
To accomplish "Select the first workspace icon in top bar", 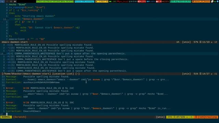I will 2,1.
